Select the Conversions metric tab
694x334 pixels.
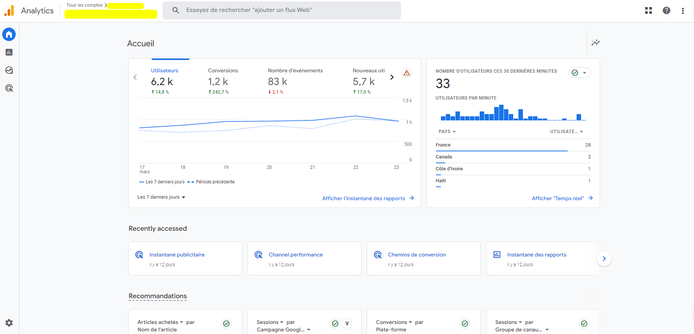[223, 81]
